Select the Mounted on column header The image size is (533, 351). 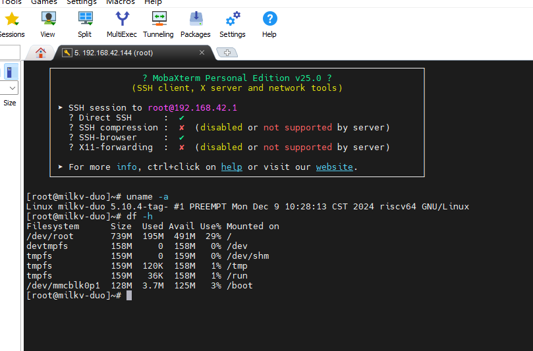pos(253,227)
